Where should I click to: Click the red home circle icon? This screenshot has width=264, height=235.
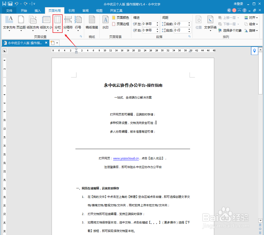click(x=234, y=11)
